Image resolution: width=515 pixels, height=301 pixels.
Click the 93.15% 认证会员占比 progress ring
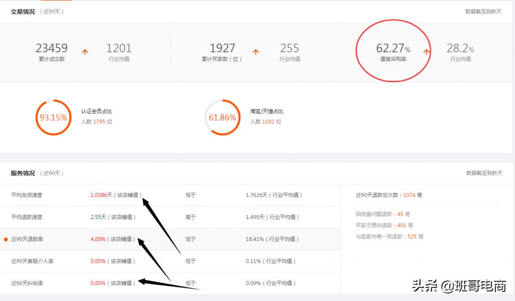[53, 117]
